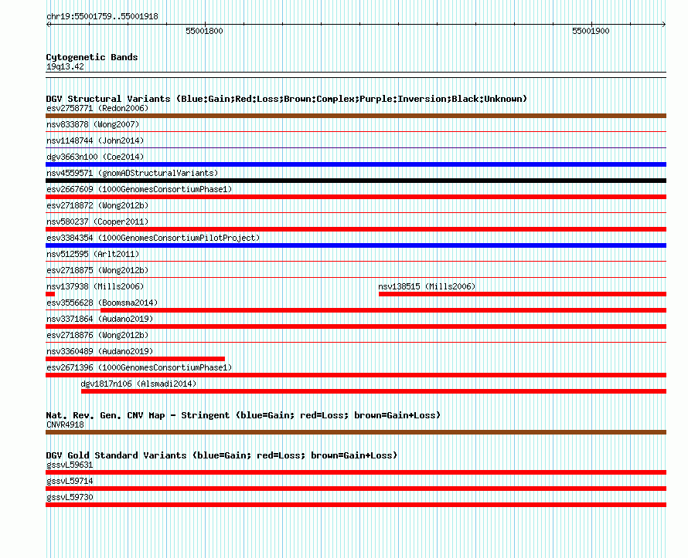This screenshot has width=688, height=558.
Task: Open nsv3360489 (Audano2019) variant label
Action: pyautogui.click(x=100, y=351)
